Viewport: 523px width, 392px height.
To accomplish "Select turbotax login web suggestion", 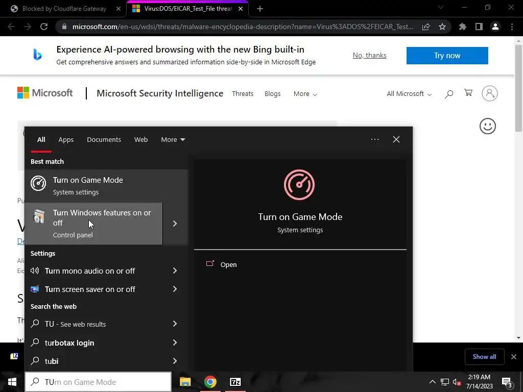I will [x=69, y=342].
